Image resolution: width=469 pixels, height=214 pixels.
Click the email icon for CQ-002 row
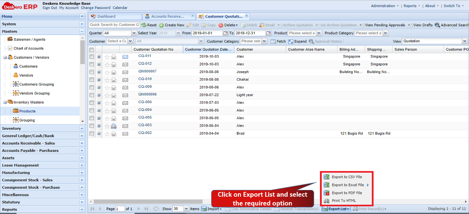(125, 134)
